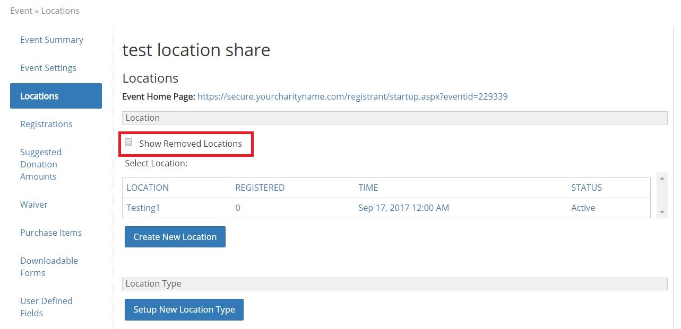The image size is (681, 329).
Task: Select the Locations sidebar item
Action: click(56, 96)
